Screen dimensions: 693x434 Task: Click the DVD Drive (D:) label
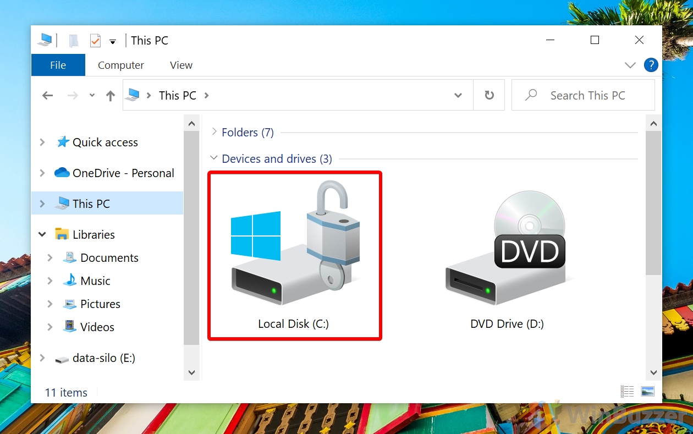click(x=507, y=324)
